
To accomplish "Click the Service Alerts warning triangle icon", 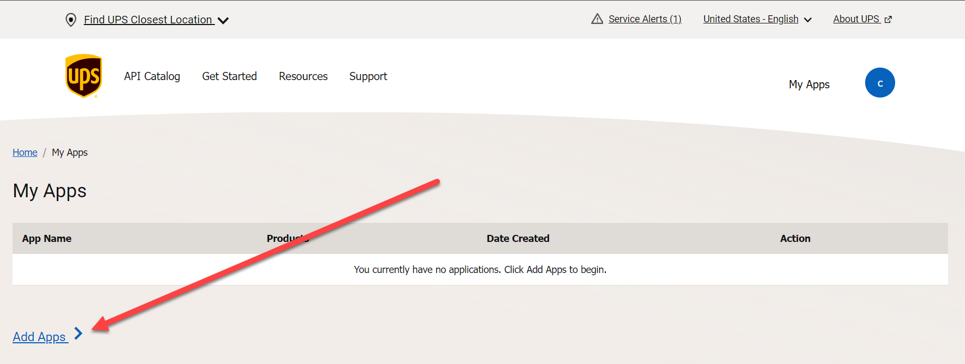I will [x=597, y=19].
